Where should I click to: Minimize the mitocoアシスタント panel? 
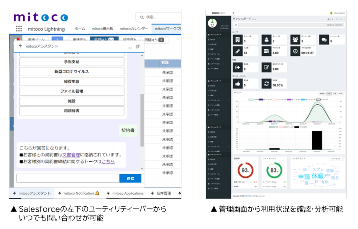[x=130, y=47]
